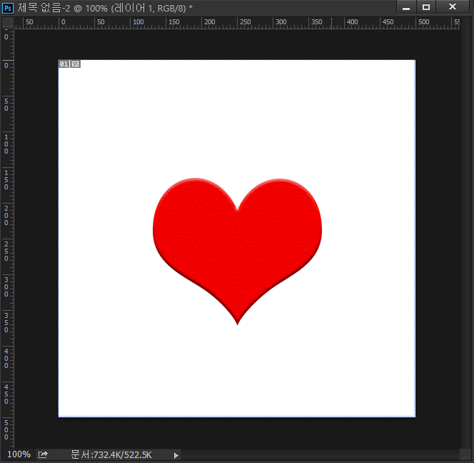The height and width of the screenshot is (463, 474).
Task: Click the red heart shape on canvas
Action: [237, 248]
